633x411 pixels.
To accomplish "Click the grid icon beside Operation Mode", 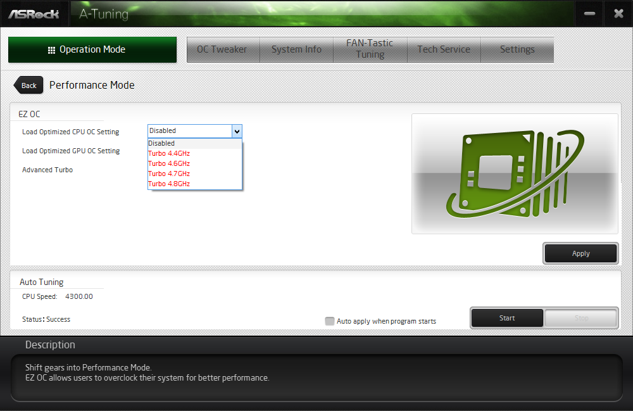I will click(x=51, y=50).
